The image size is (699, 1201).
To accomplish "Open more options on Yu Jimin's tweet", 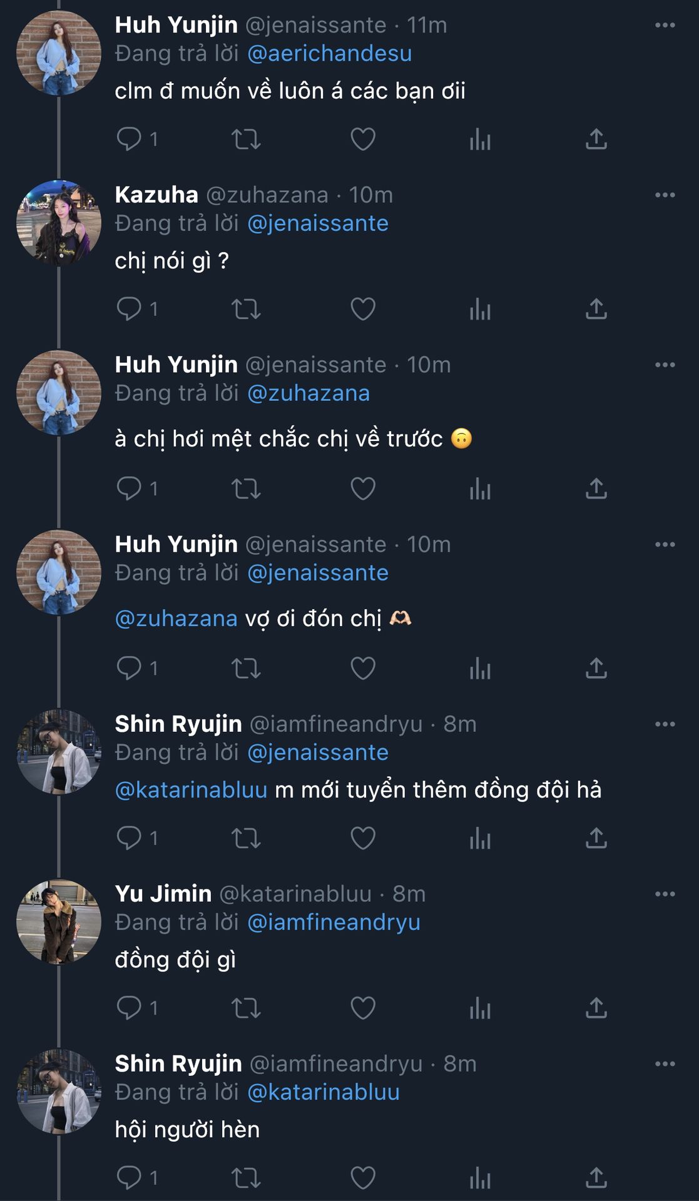I will 665,894.
